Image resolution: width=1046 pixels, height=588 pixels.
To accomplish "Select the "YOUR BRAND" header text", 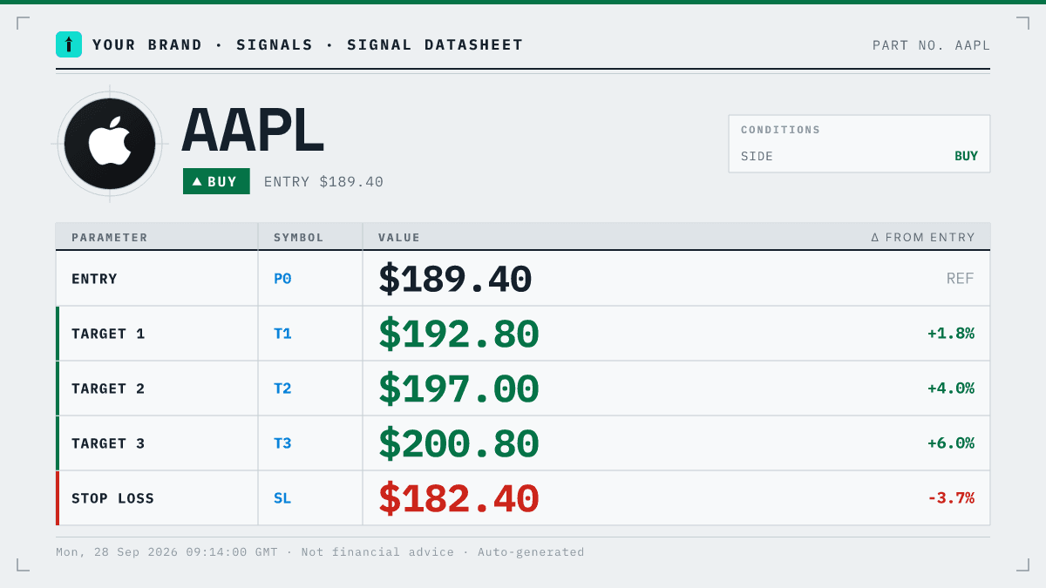I will 147,45.
